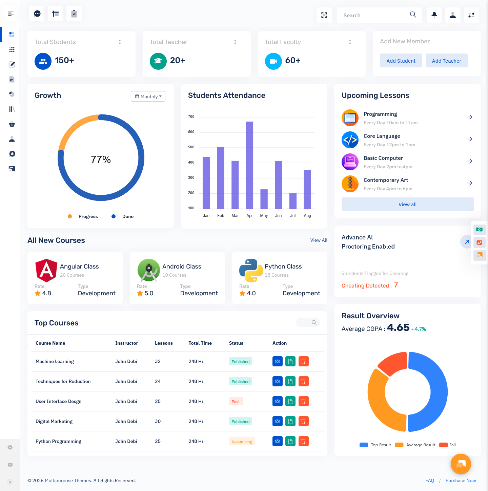Open the Purchase Now footer link
Image resolution: width=488 pixels, height=491 pixels.
pyautogui.click(x=461, y=481)
